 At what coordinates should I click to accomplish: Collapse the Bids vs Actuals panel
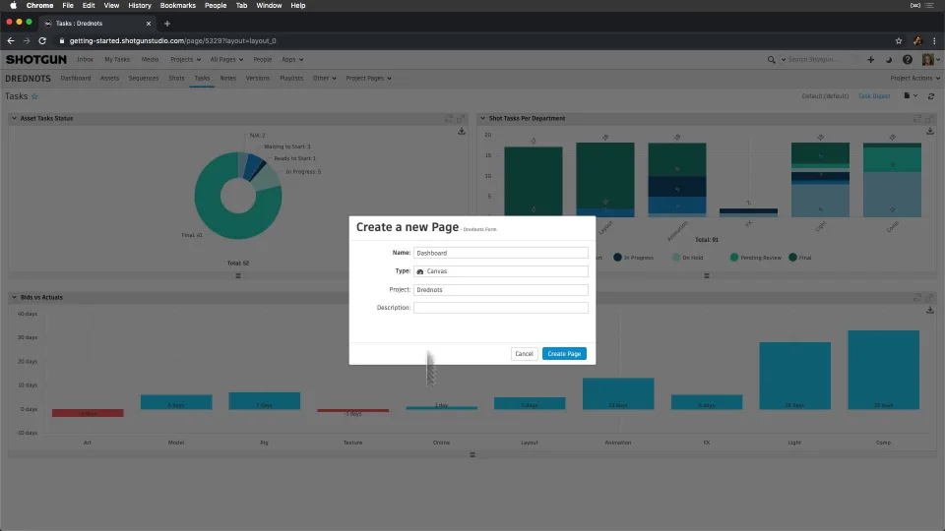pos(15,297)
